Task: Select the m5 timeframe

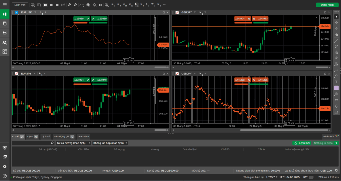Action: click(119, 5)
